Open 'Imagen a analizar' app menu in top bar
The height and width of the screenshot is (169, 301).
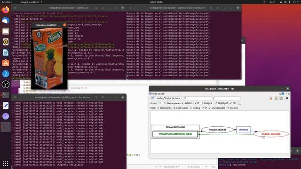[x=32, y=2]
